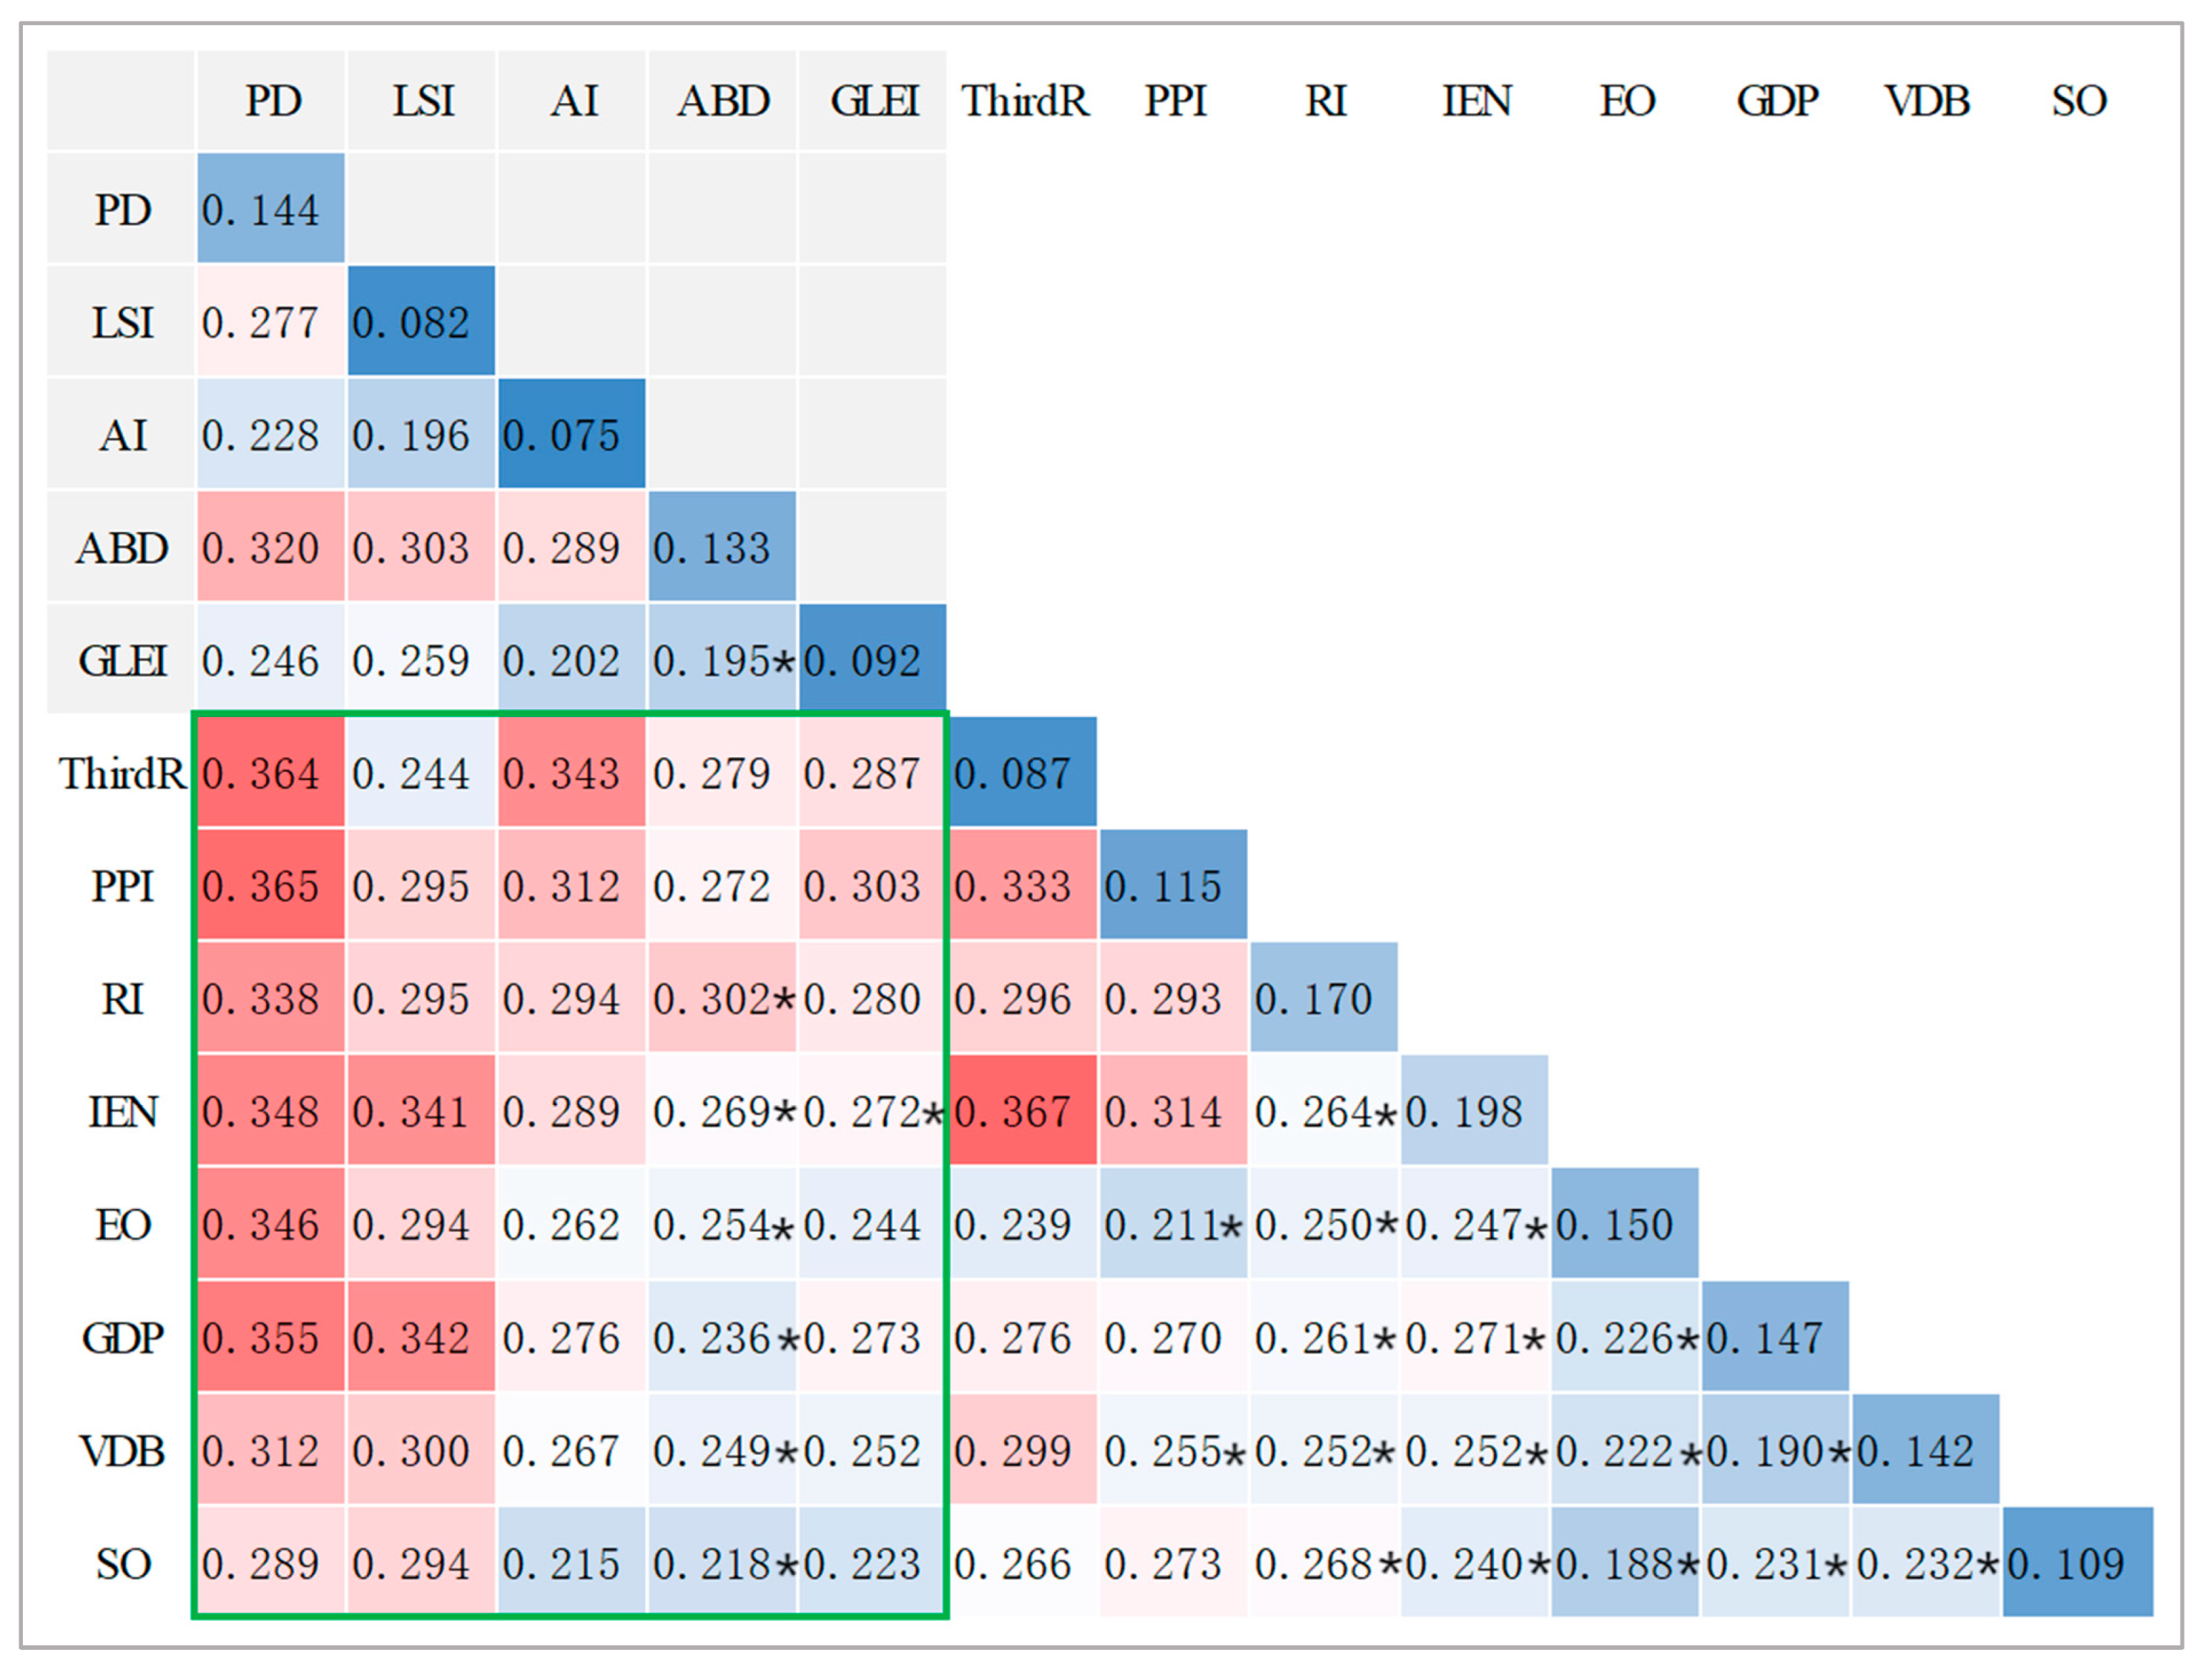2212x1675 pixels.
Task: Click the 0.087 ThirdR diagonal cell
Action: point(1022,774)
